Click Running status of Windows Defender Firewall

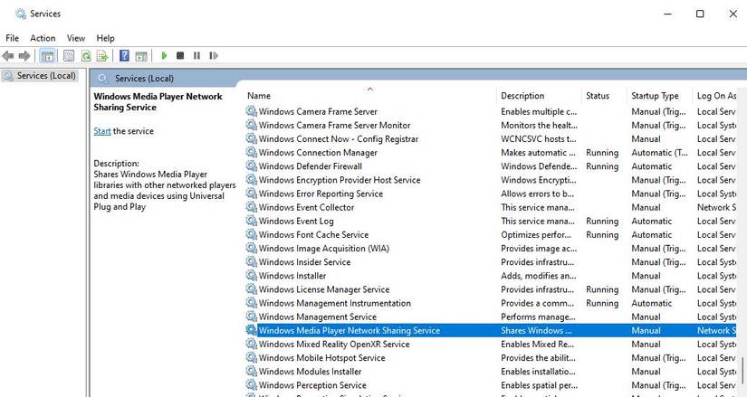602,166
